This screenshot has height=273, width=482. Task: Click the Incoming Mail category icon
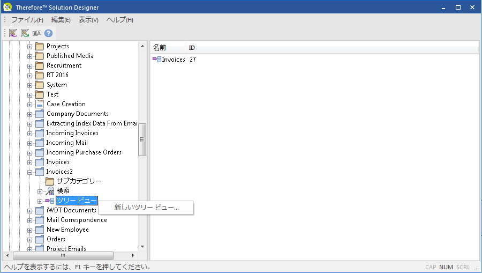pos(39,143)
